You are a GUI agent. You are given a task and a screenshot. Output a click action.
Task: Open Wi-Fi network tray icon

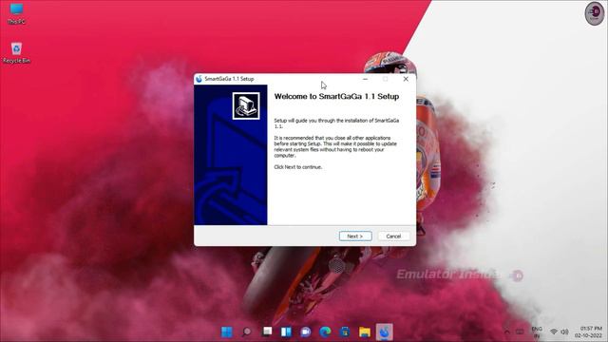[x=554, y=332]
